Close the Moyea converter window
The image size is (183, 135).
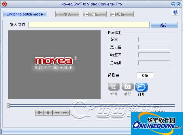point(179,4)
